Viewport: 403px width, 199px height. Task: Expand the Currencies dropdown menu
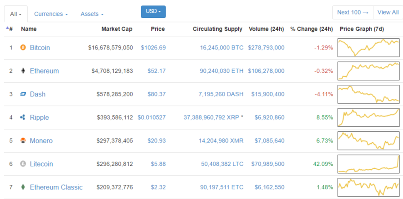click(51, 14)
